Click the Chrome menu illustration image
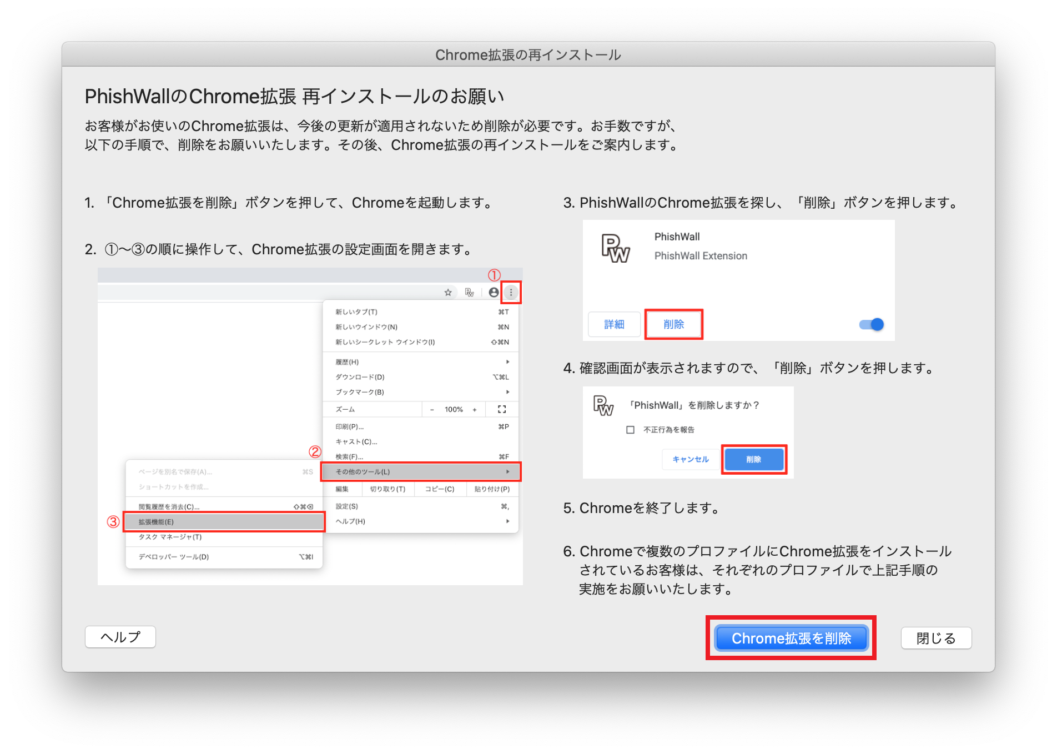Image resolution: width=1057 pixels, height=754 pixels. coord(310,426)
